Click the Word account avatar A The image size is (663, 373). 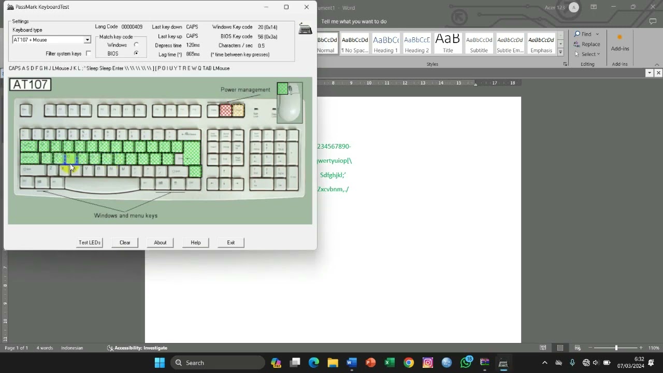point(573,7)
